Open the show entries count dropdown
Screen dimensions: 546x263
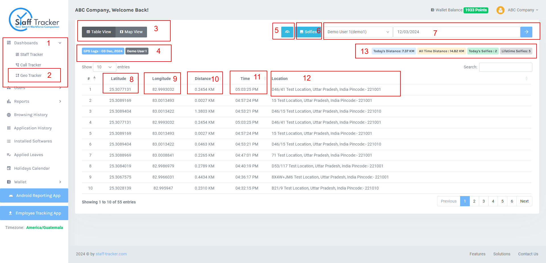click(104, 67)
